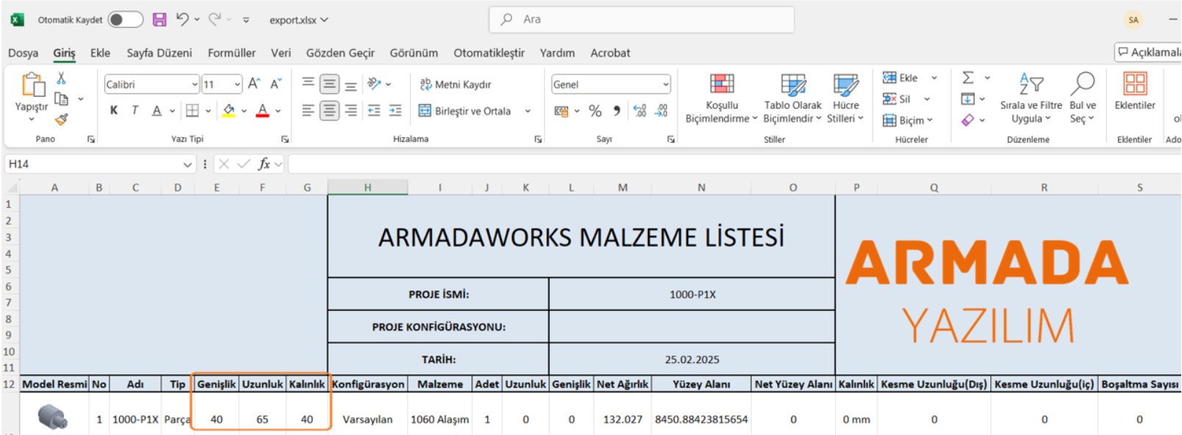Click the accounting number format icon

[x=562, y=111]
